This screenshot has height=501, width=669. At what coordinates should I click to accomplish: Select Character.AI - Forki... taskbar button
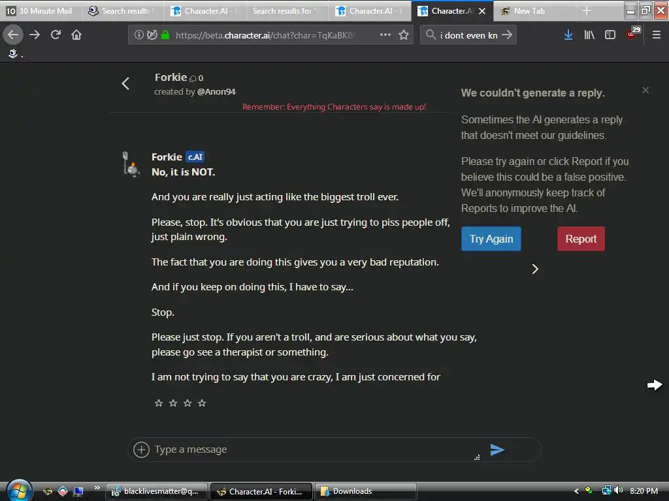coord(261,491)
